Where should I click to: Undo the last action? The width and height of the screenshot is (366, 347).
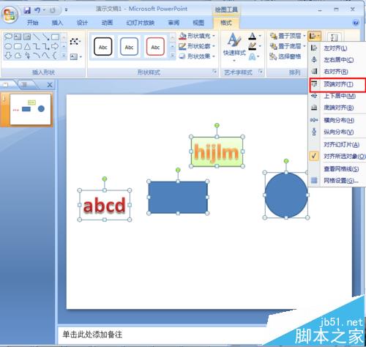pyautogui.click(x=37, y=10)
